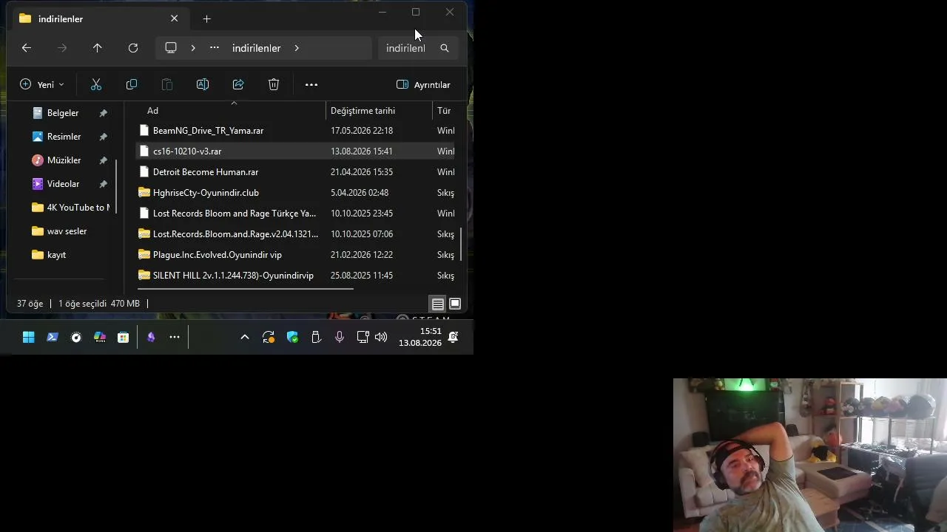Screen dimensions: 947x532
Task: Toggle the Ayrıntılar details pane
Action: click(x=423, y=85)
